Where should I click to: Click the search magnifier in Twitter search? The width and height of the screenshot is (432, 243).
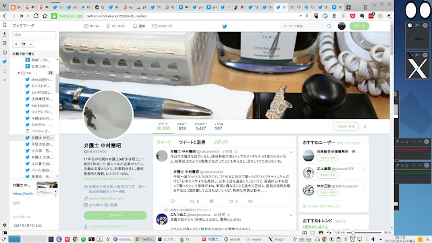tap(329, 26)
